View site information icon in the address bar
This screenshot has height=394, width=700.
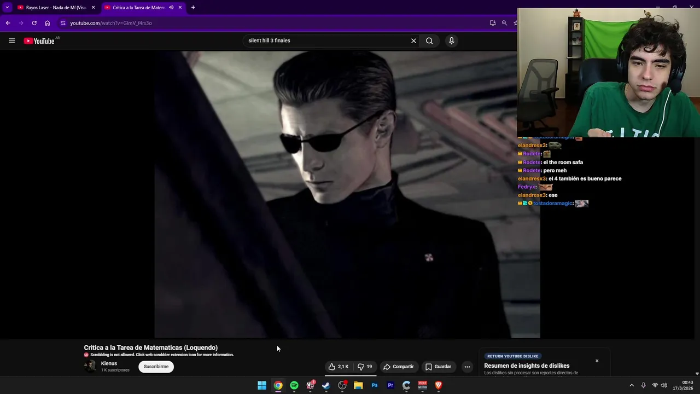pyautogui.click(x=63, y=23)
